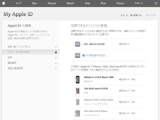Click the blue plus icon to add number
This screenshot has width=160, height=120.
[x=83, y=55]
